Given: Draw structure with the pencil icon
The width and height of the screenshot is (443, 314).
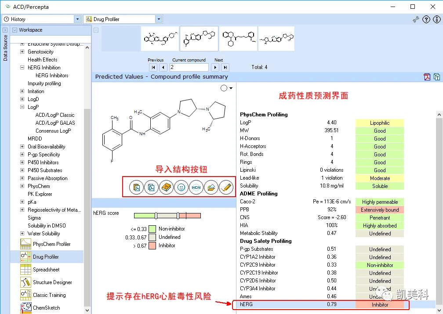Looking at the screenshot, I should (x=226, y=187).
